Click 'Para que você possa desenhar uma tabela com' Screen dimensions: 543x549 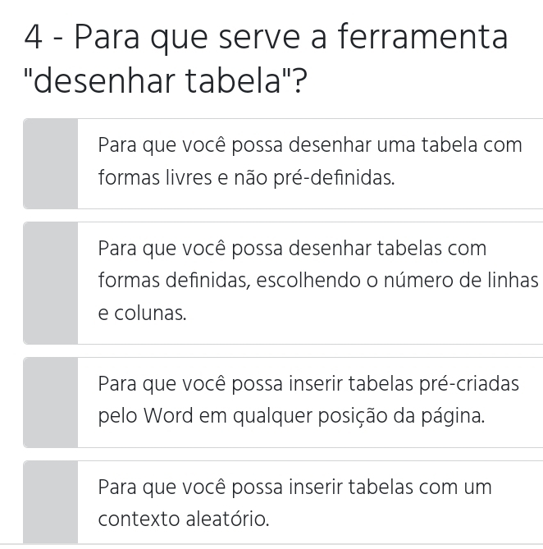click(x=309, y=146)
